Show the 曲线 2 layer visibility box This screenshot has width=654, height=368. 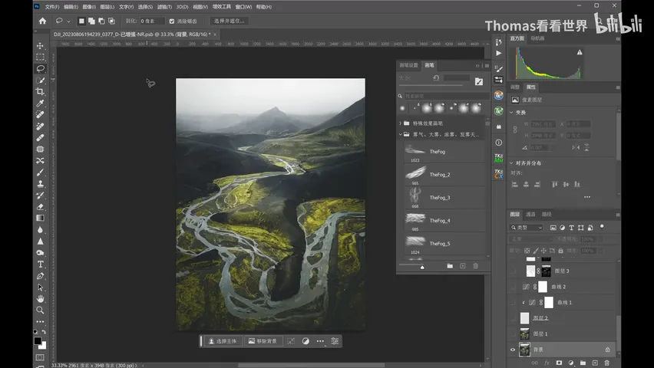coord(513,287)
